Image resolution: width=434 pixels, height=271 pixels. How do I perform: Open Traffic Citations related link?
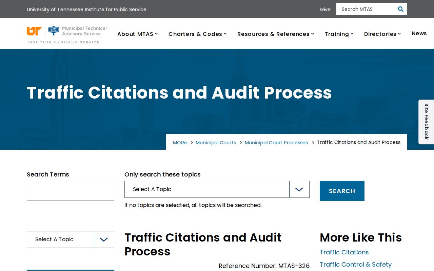click(344, 252)
